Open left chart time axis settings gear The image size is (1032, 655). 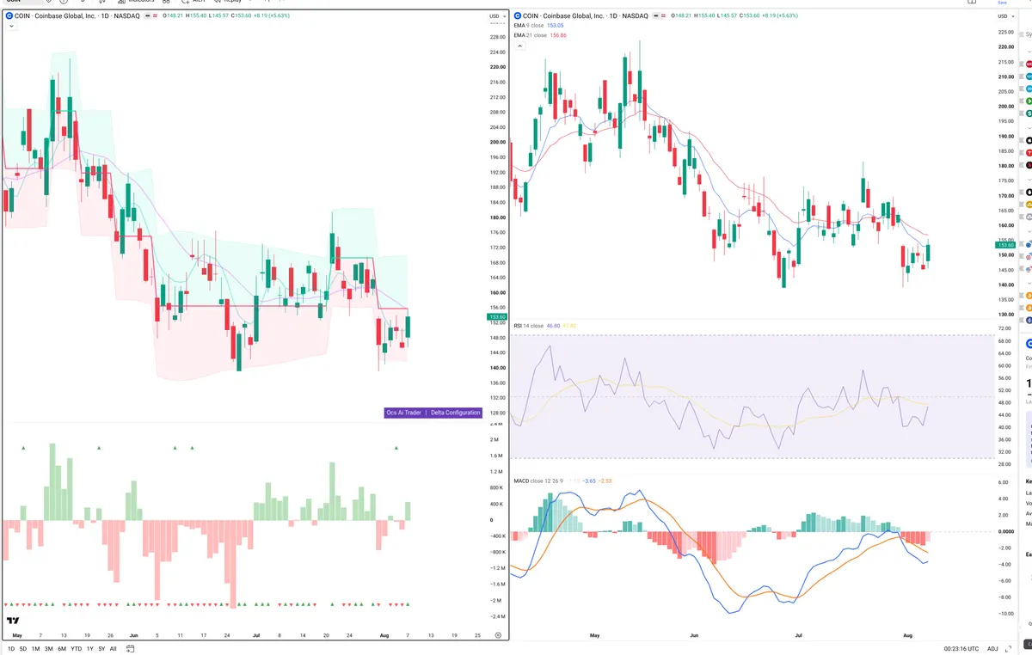click(498, 634)
